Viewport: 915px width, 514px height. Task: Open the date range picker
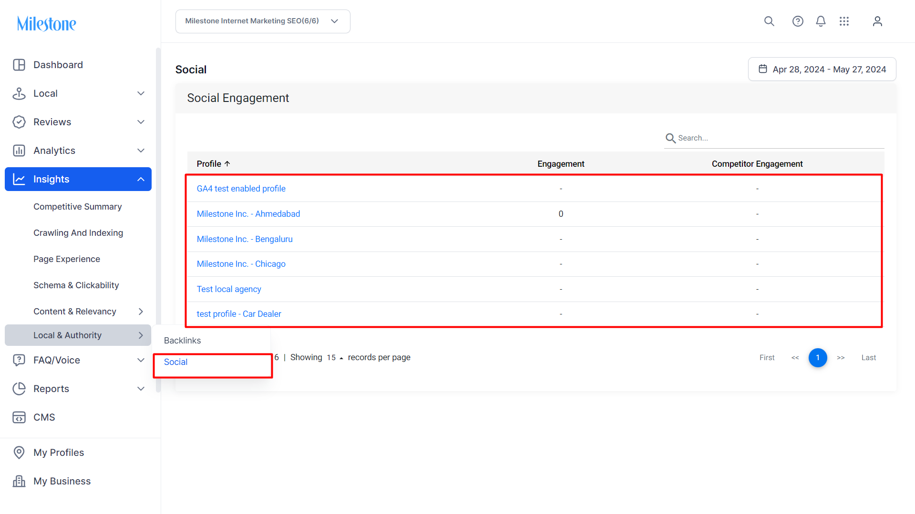822,70
